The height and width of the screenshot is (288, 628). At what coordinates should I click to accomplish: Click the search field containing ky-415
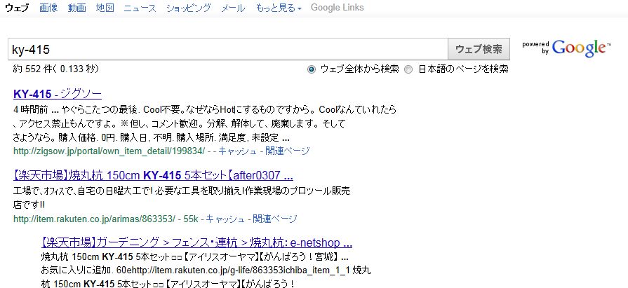[227, 49]
